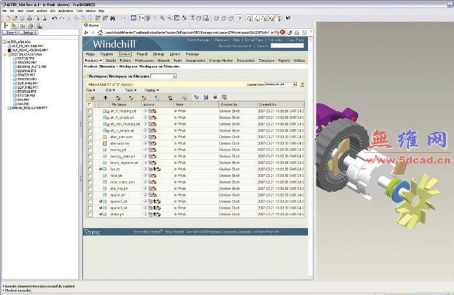
Task: Open the Folder Browser navigator tab icon
Action: (14, 26)
